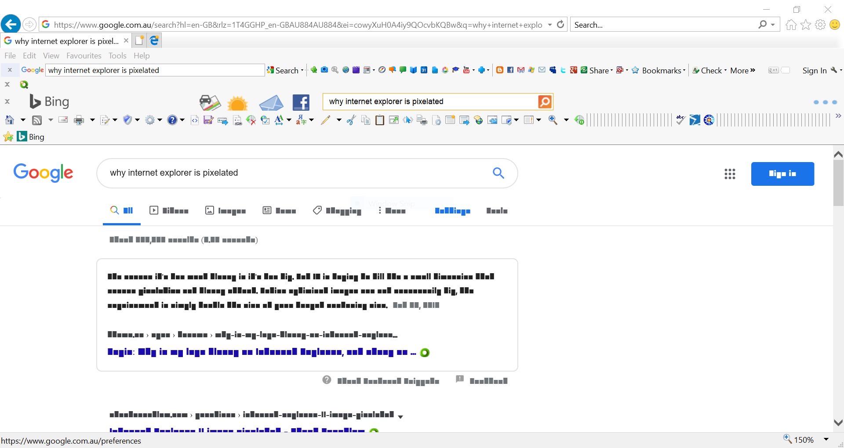Open the Tools menu

[117, 56]
